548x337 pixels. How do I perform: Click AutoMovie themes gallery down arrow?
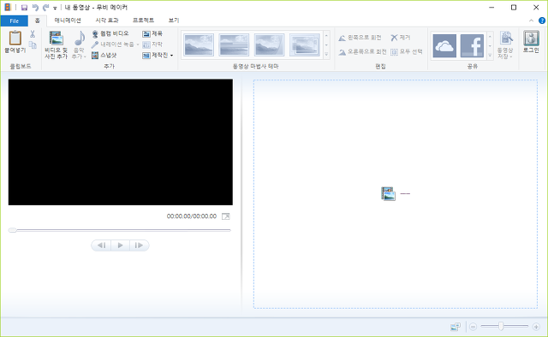pyautogui.click(x=326, y=45)
